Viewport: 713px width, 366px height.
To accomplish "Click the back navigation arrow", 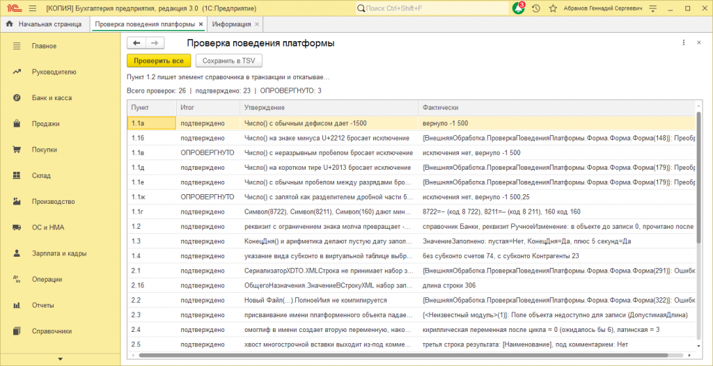I will point(136,43).
